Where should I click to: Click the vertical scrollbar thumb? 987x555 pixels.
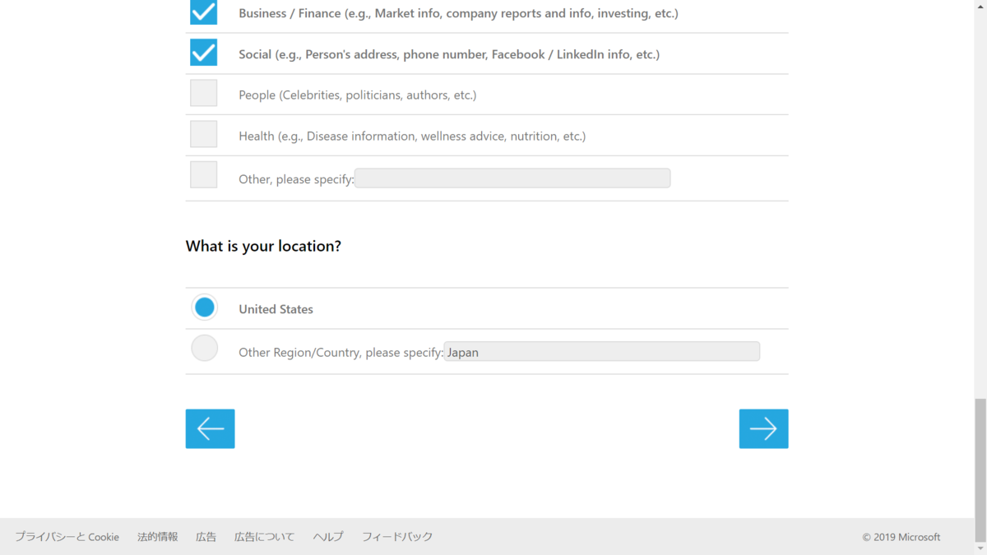point(980,469)
